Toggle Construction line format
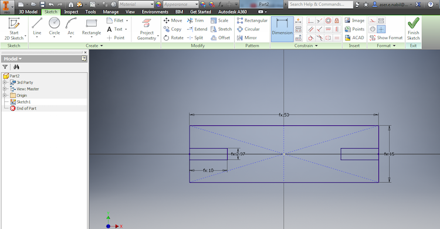The width and height of the screenshot is (440, 229). click(373, 20)
